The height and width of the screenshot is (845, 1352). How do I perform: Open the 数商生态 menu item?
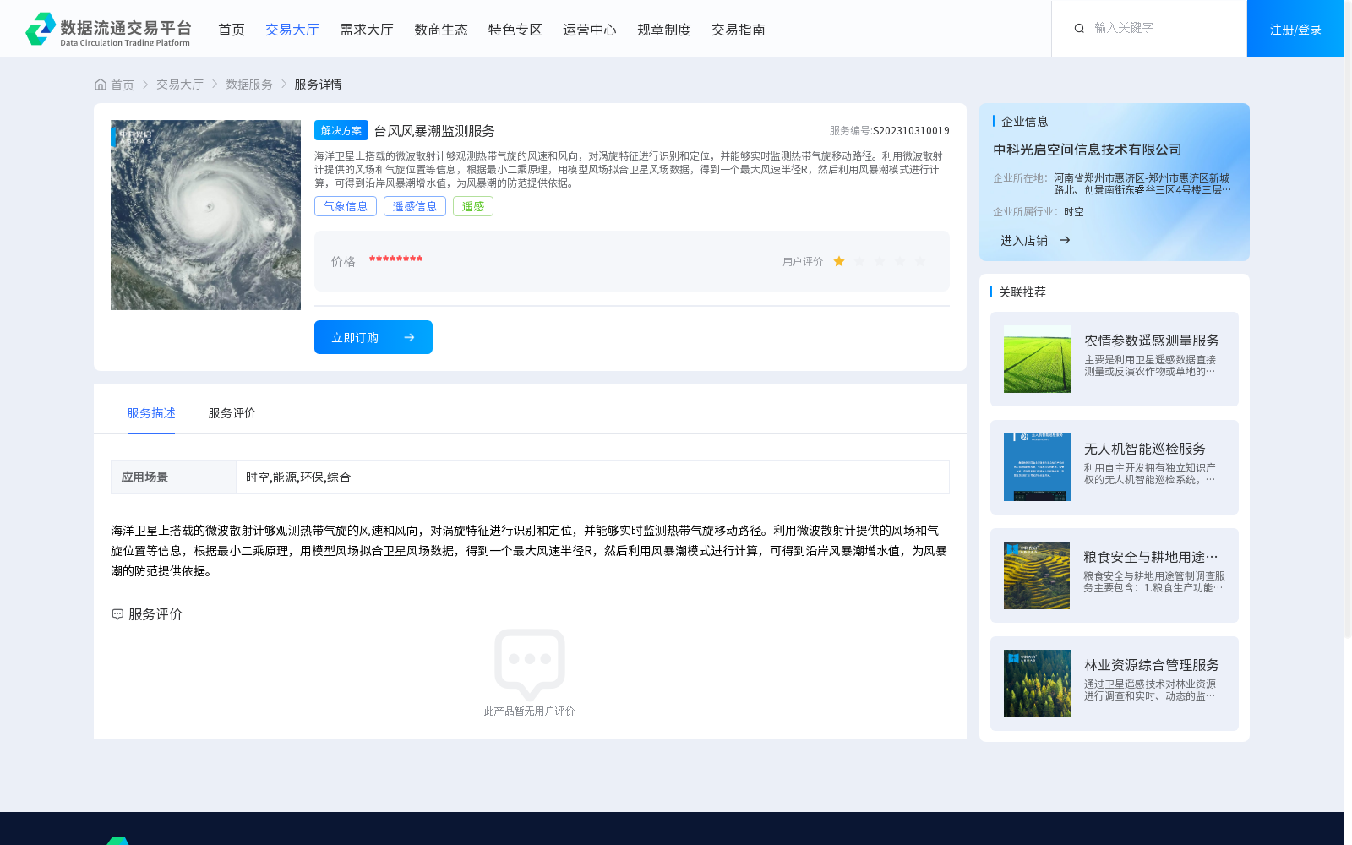point(441,30)
